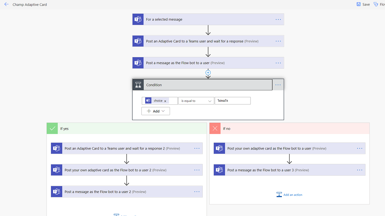Click Add an action in the If no branch
The image size is (385, 216).
click(x=289, y=195)
